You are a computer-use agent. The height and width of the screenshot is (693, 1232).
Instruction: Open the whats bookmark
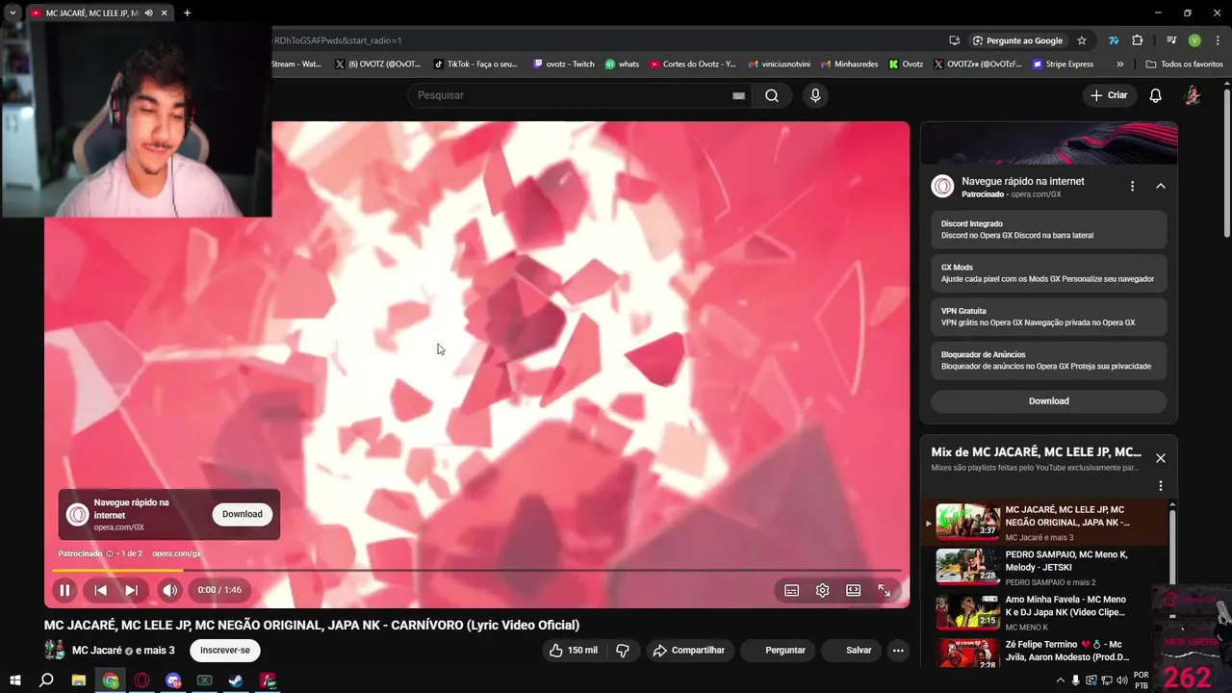[622, 64]
